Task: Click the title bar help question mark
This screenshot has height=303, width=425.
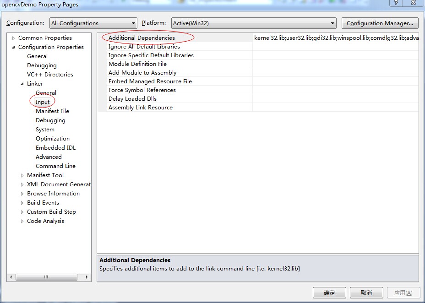Action: pyautogui.click(x=397, y=3)
